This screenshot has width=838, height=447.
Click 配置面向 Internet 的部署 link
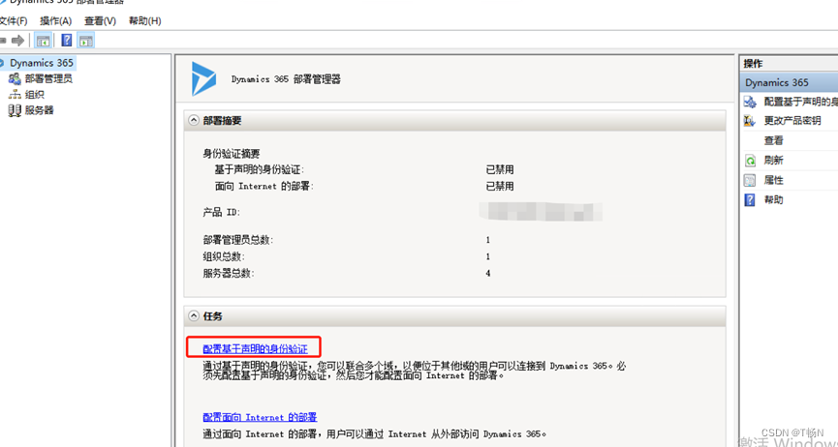260,417
